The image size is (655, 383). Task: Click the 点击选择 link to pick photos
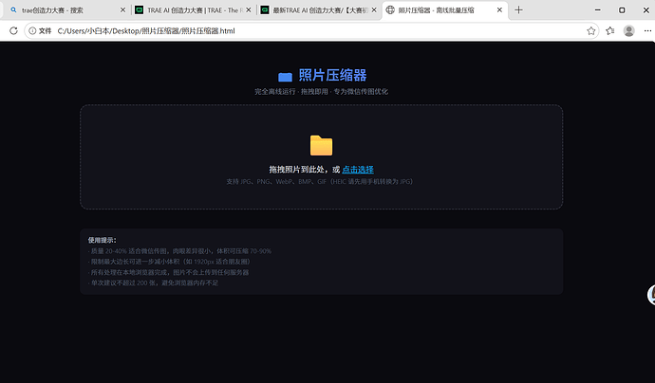[358, 170]
